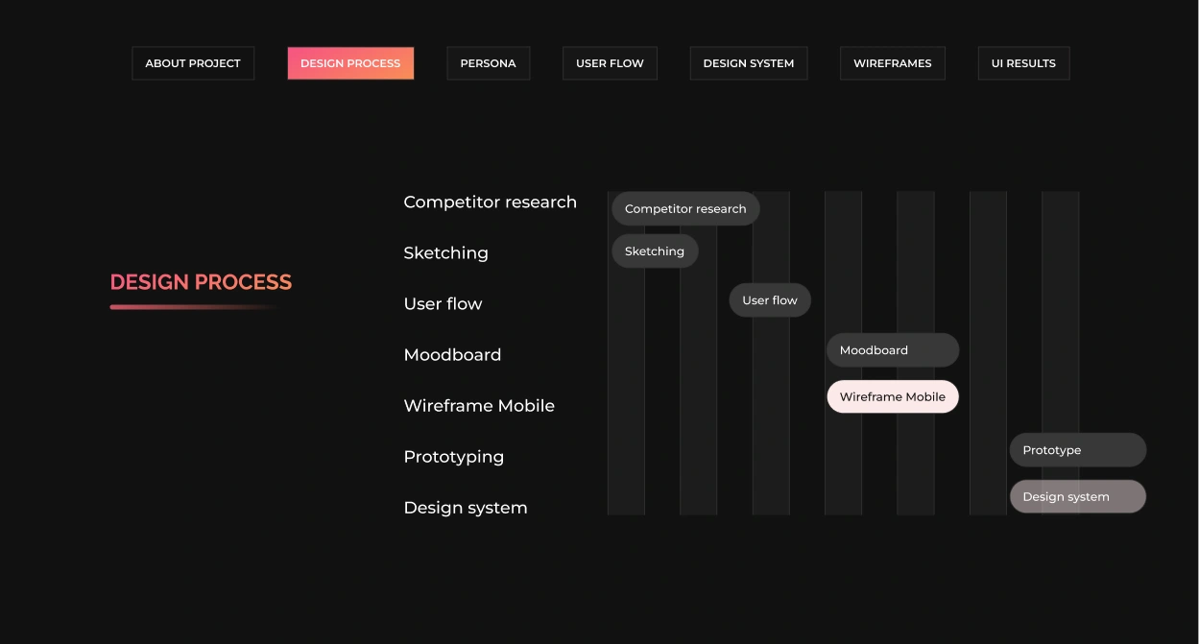
Task: Click the highlighted Wireframe Mobile pill
Action: 892,396
